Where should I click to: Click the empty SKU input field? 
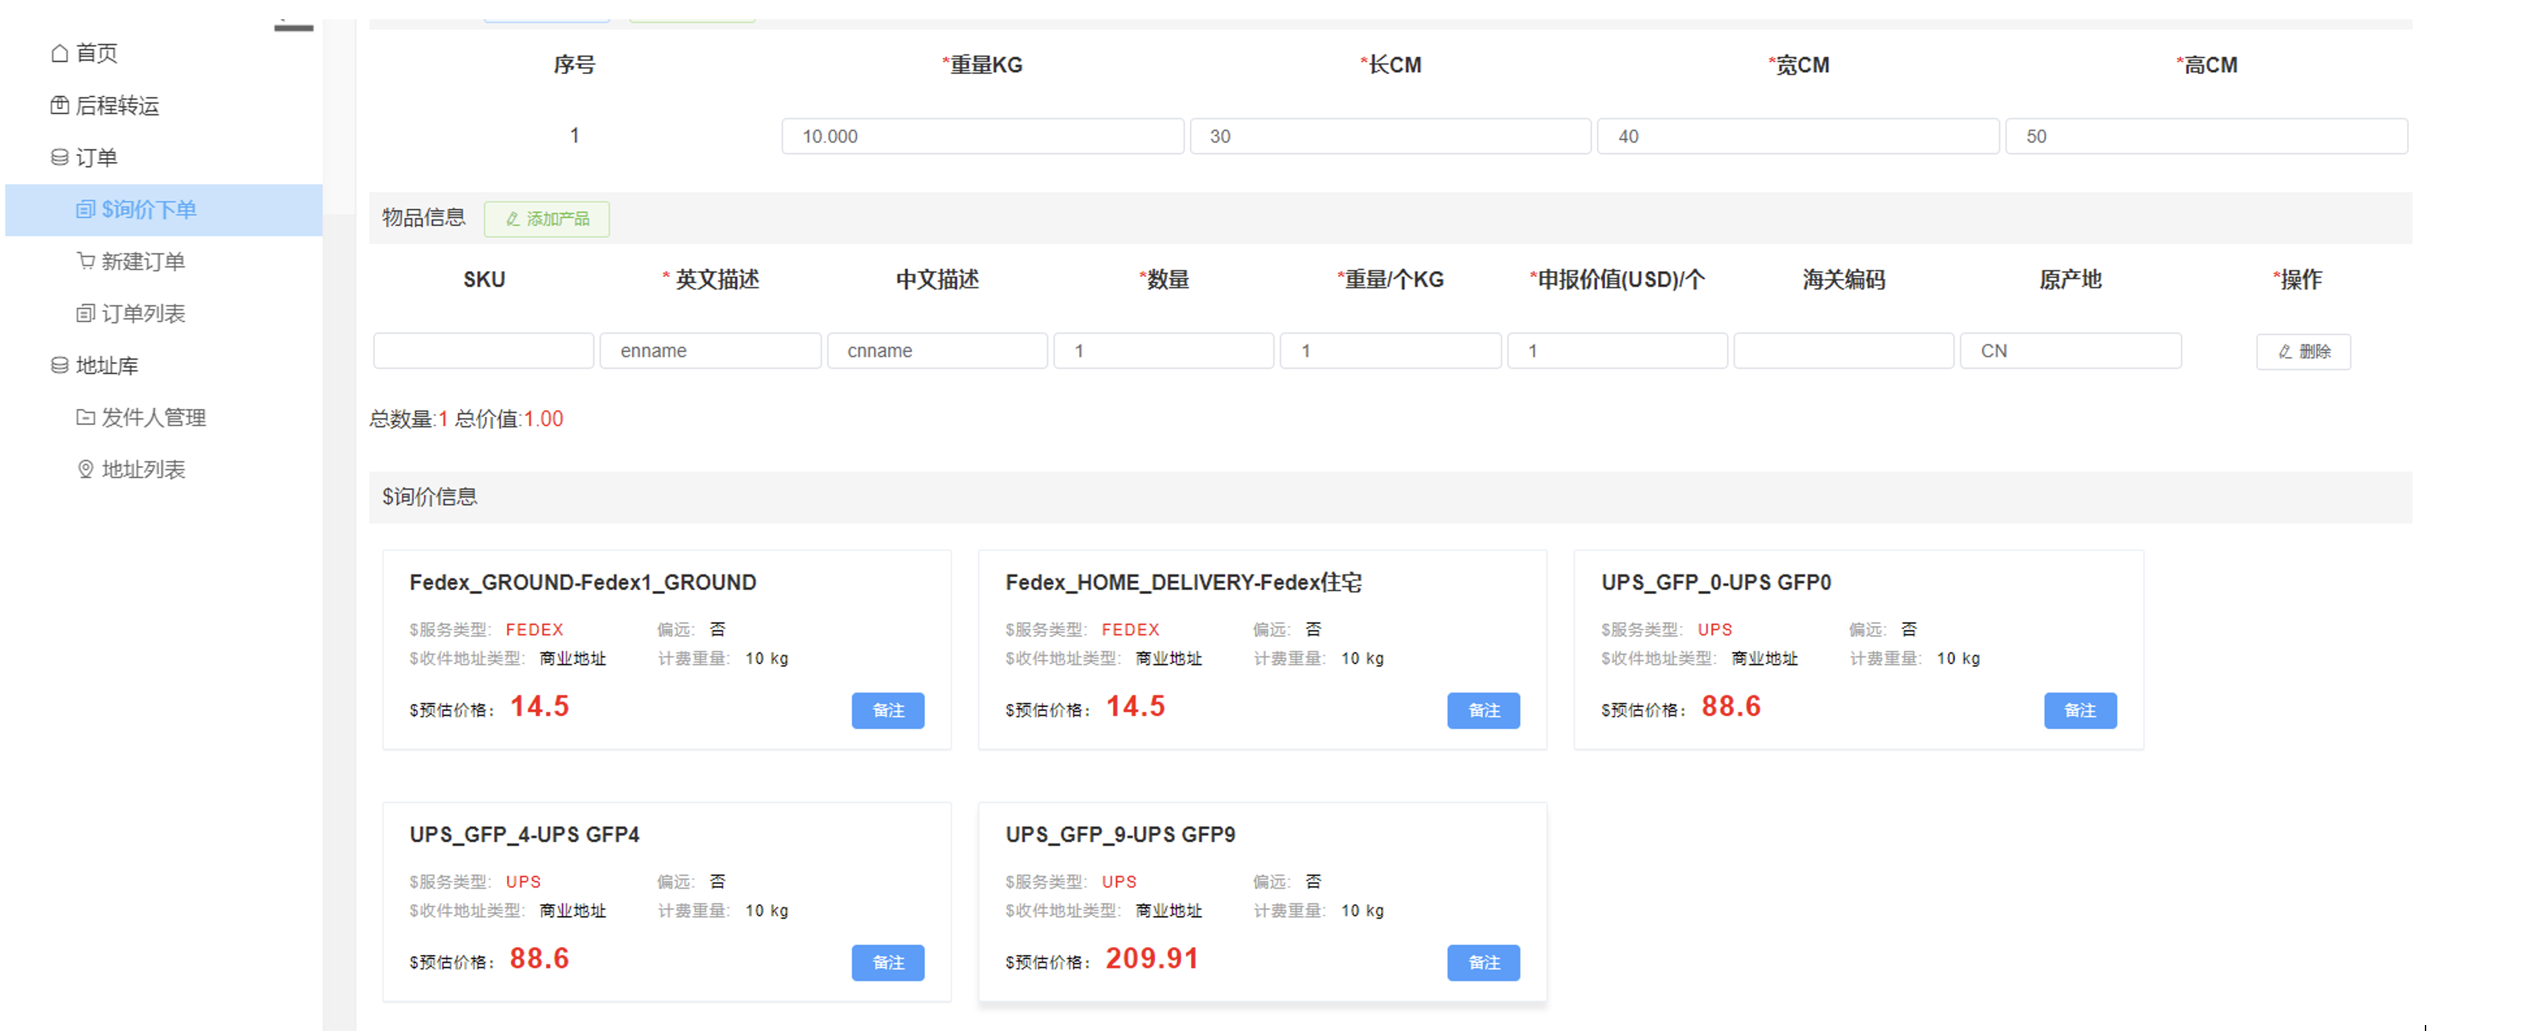(x=484, y=351)
